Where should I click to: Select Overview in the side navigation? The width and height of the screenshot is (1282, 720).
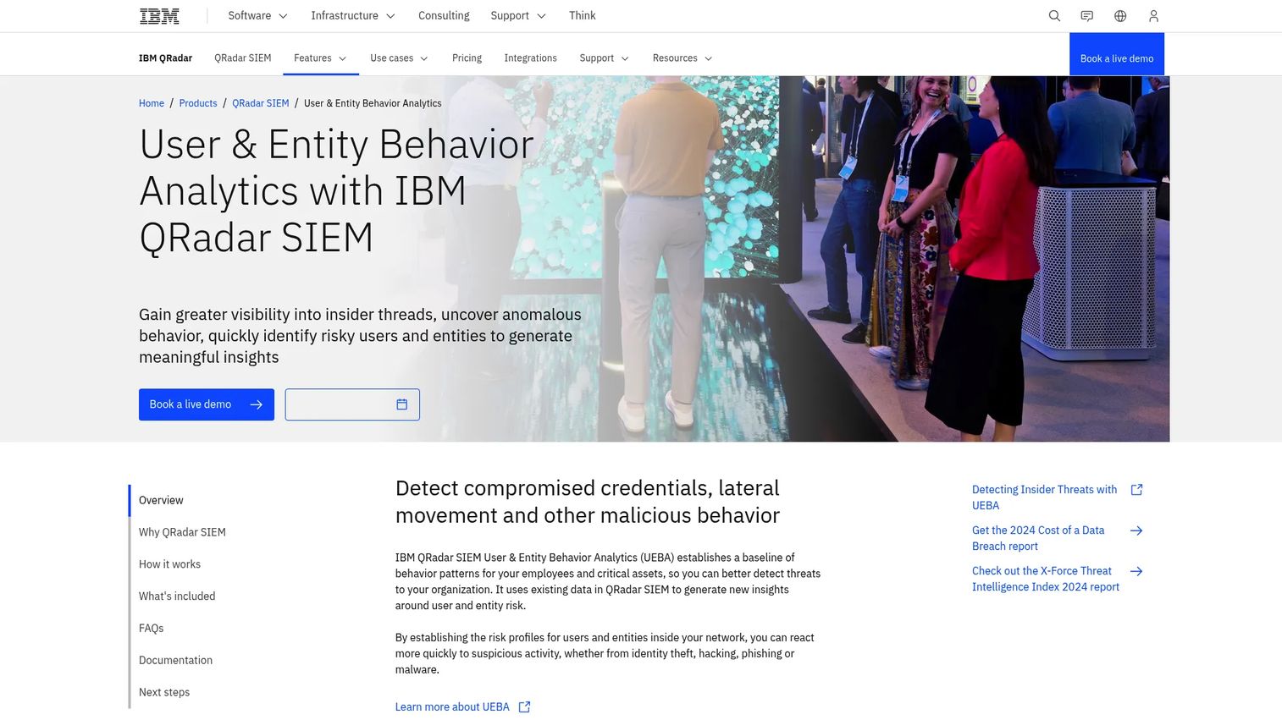[x=161, y=501]
